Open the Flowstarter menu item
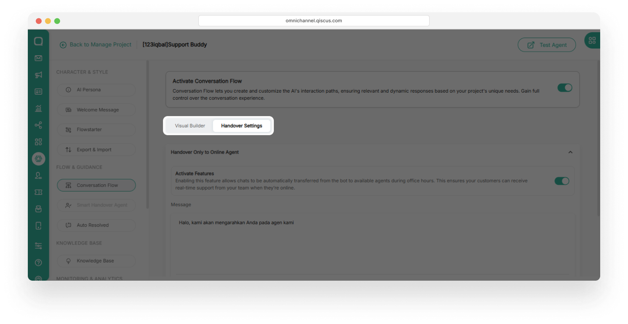 pos(97,130)
